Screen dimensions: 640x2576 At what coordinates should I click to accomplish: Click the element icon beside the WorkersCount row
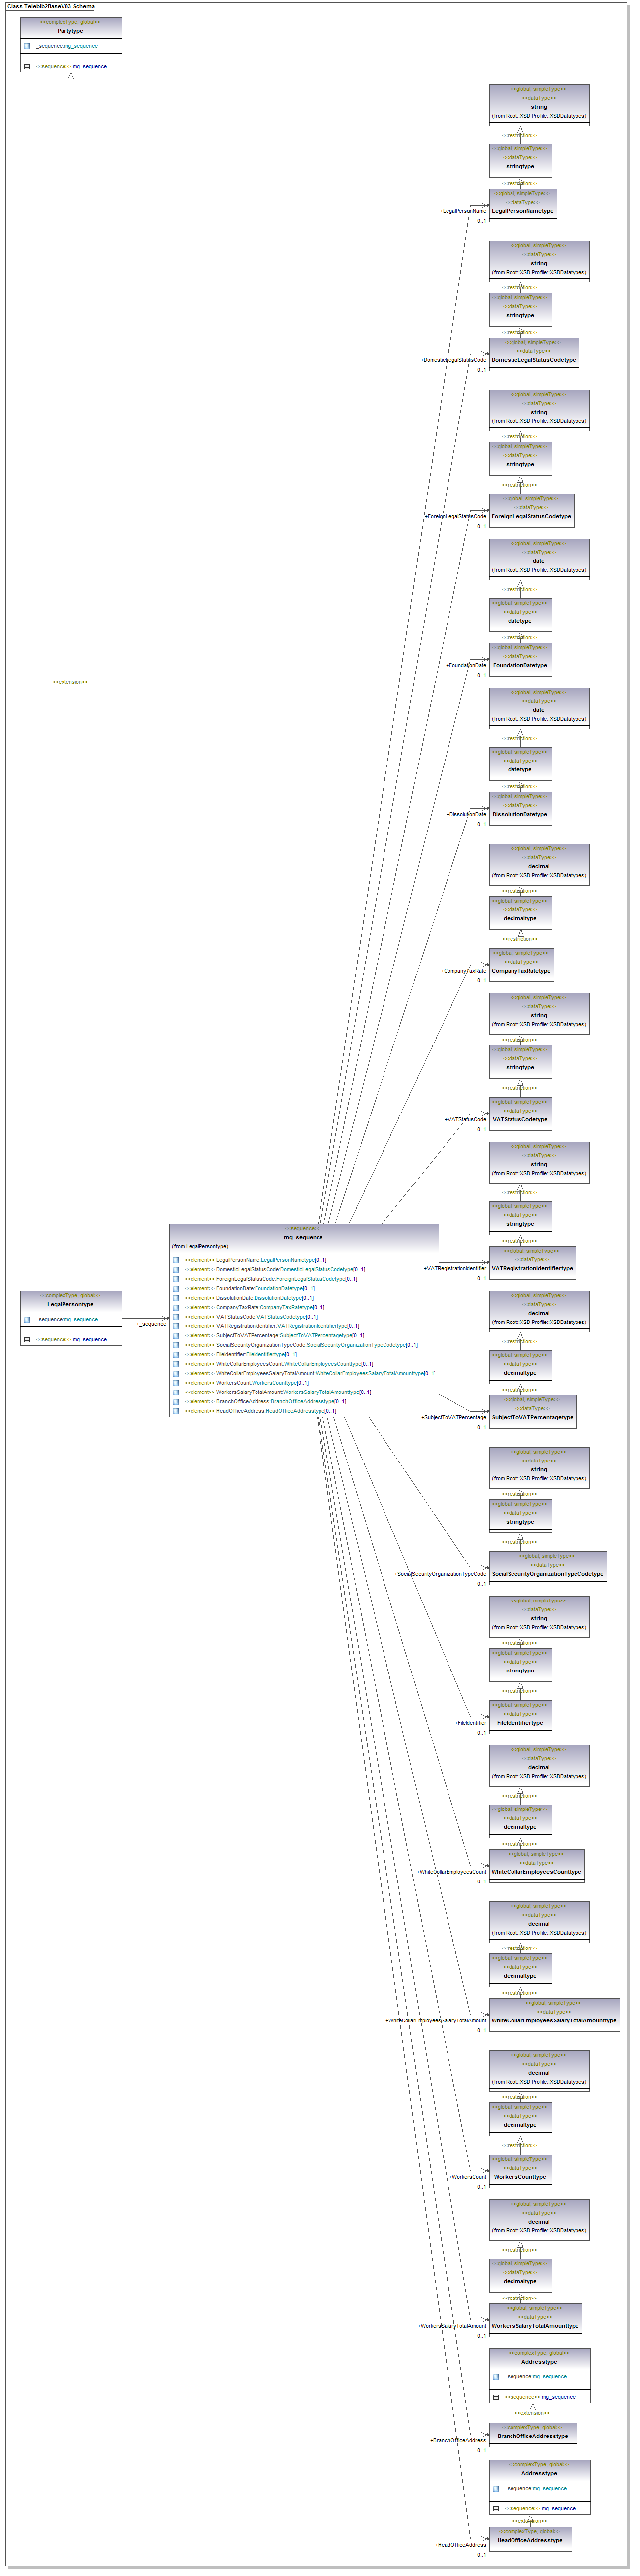point(176,1383)
